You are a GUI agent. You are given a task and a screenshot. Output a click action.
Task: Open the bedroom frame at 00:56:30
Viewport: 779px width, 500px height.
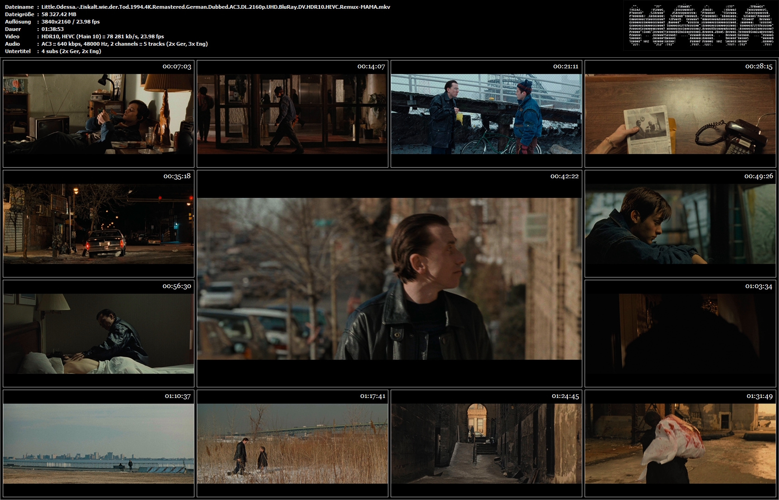[x=98, y=333]
